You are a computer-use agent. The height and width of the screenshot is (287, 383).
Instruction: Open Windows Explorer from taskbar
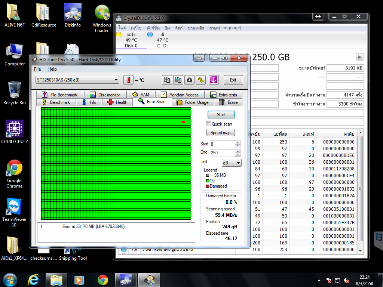tap(56, 280)
